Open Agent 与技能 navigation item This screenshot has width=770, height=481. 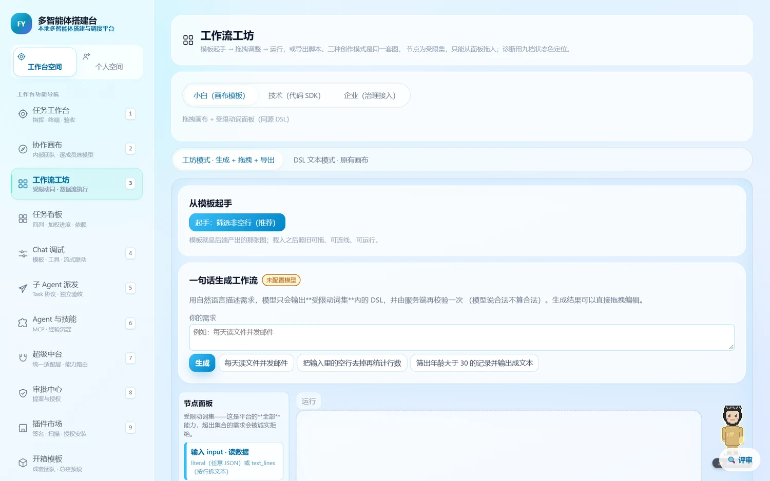pos(76,323)
